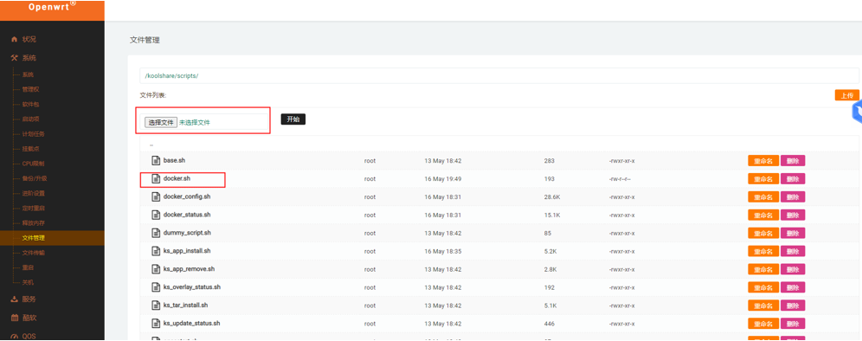This screenshot has height=341, width=862.
Task: Click the file icon of dummy_script.sh
Action: coord(156,233)
